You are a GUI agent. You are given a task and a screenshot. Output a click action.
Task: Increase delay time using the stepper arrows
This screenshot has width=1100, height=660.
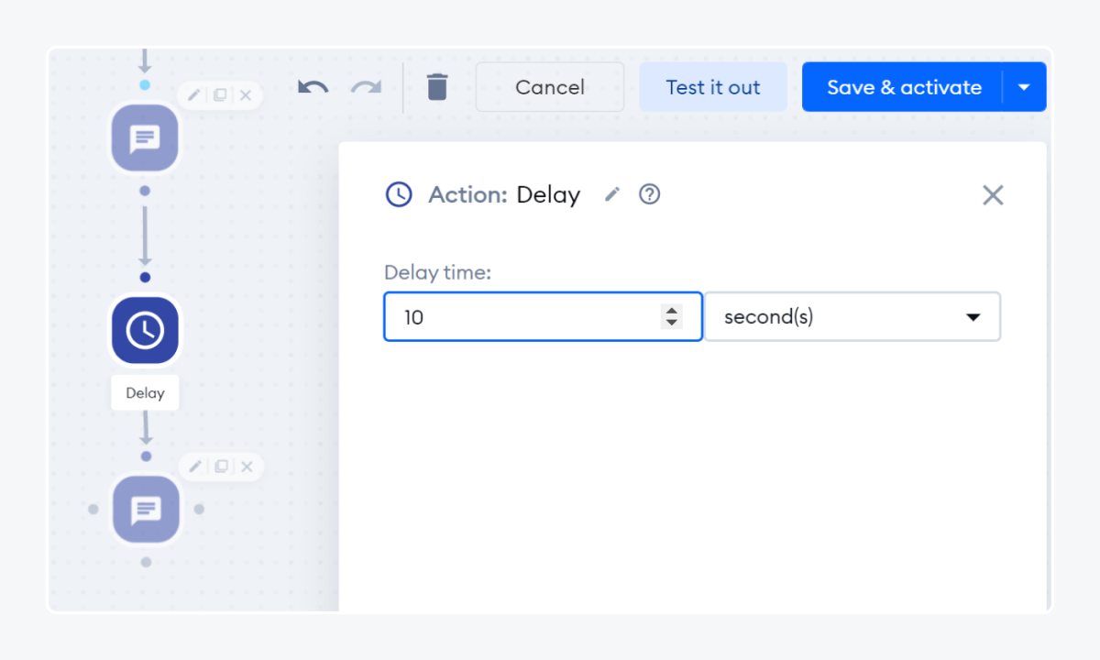[672, 312]
